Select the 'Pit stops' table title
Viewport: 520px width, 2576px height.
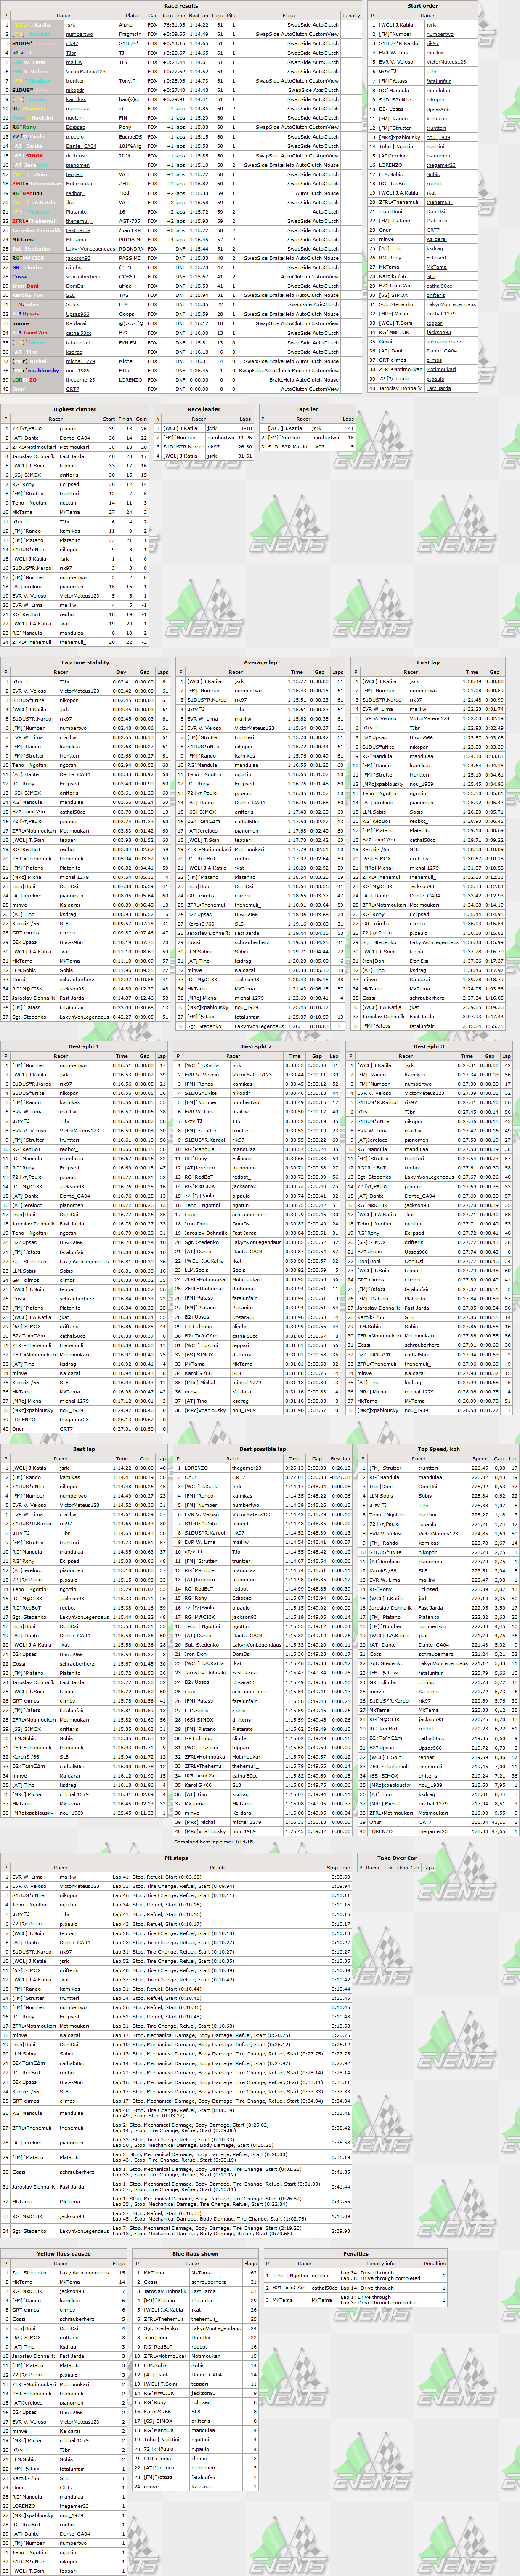point(176,1858)
